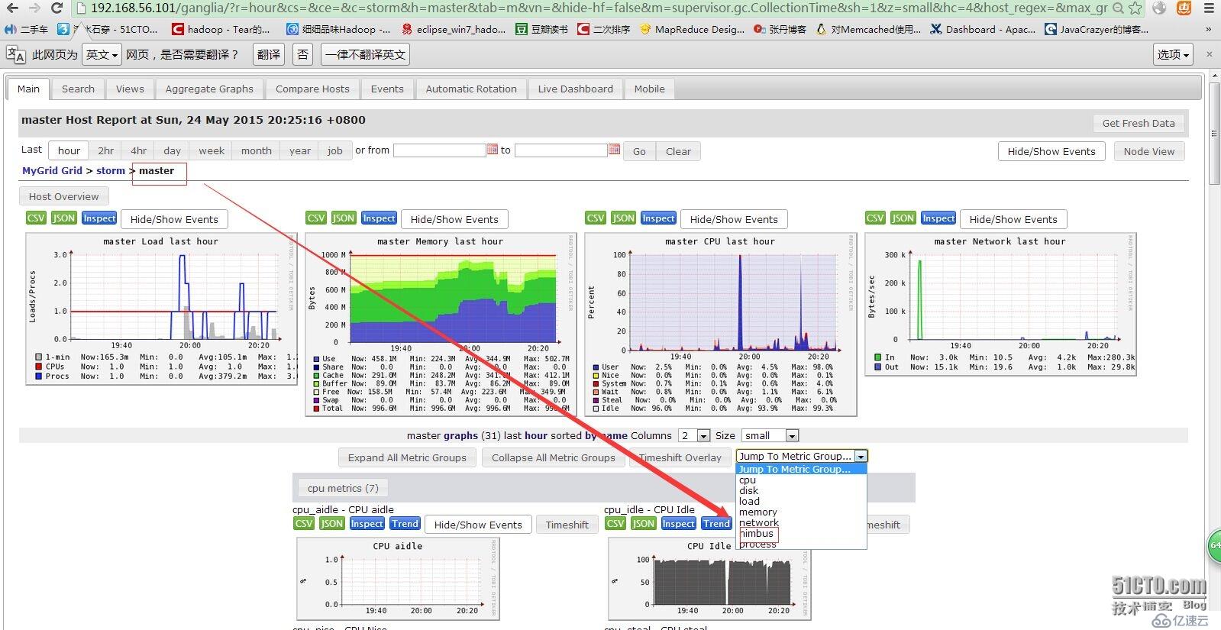
Task: Click the 'from' date input field
Action: coord(439,150)
